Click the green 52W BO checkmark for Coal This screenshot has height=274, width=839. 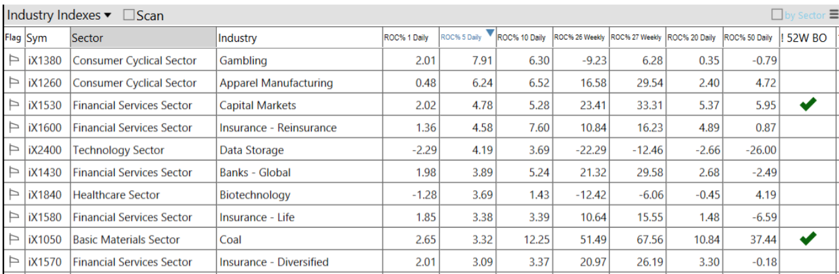[808, 239]
